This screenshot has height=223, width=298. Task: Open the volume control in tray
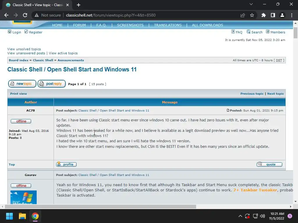(x=262, y=216)
